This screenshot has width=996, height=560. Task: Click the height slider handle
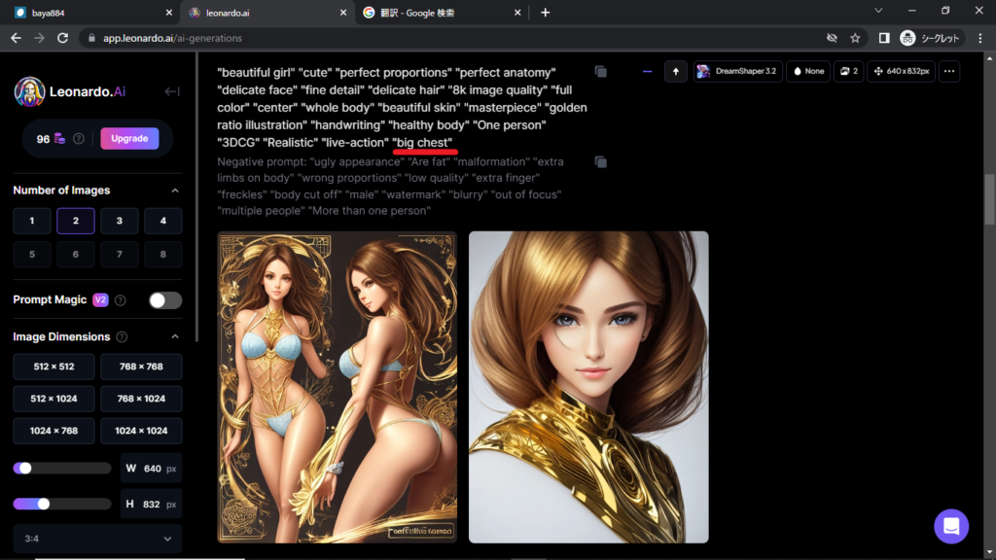click(x=44, y=504)
